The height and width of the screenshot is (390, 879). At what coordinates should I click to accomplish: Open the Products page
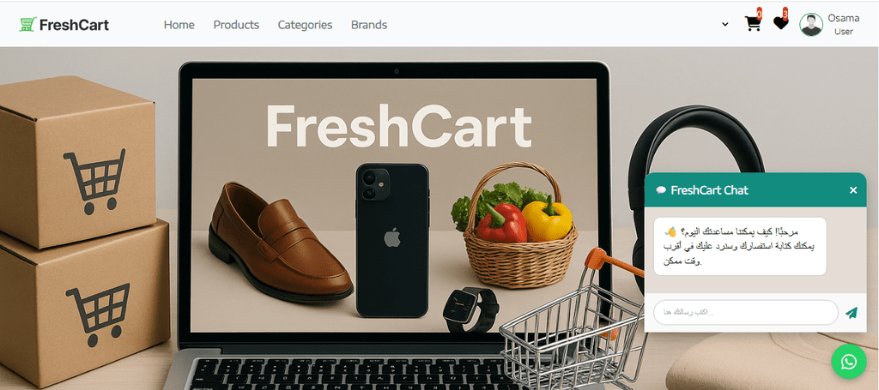(236, 25)
